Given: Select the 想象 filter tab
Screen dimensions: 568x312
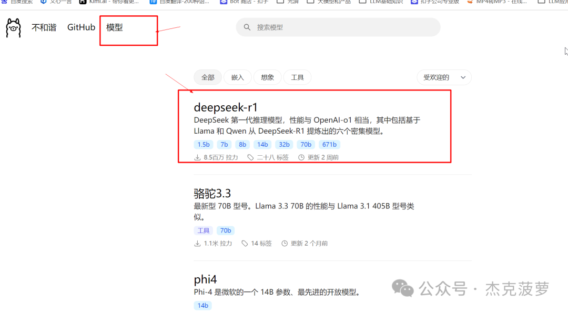Looking at the screenshot, I should [x=267, y=77].
